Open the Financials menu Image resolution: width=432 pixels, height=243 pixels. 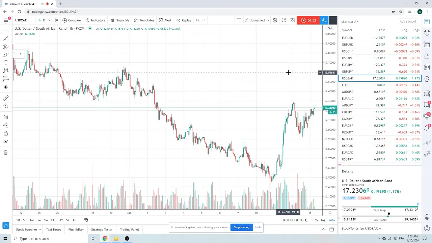[x=119, y=20]
